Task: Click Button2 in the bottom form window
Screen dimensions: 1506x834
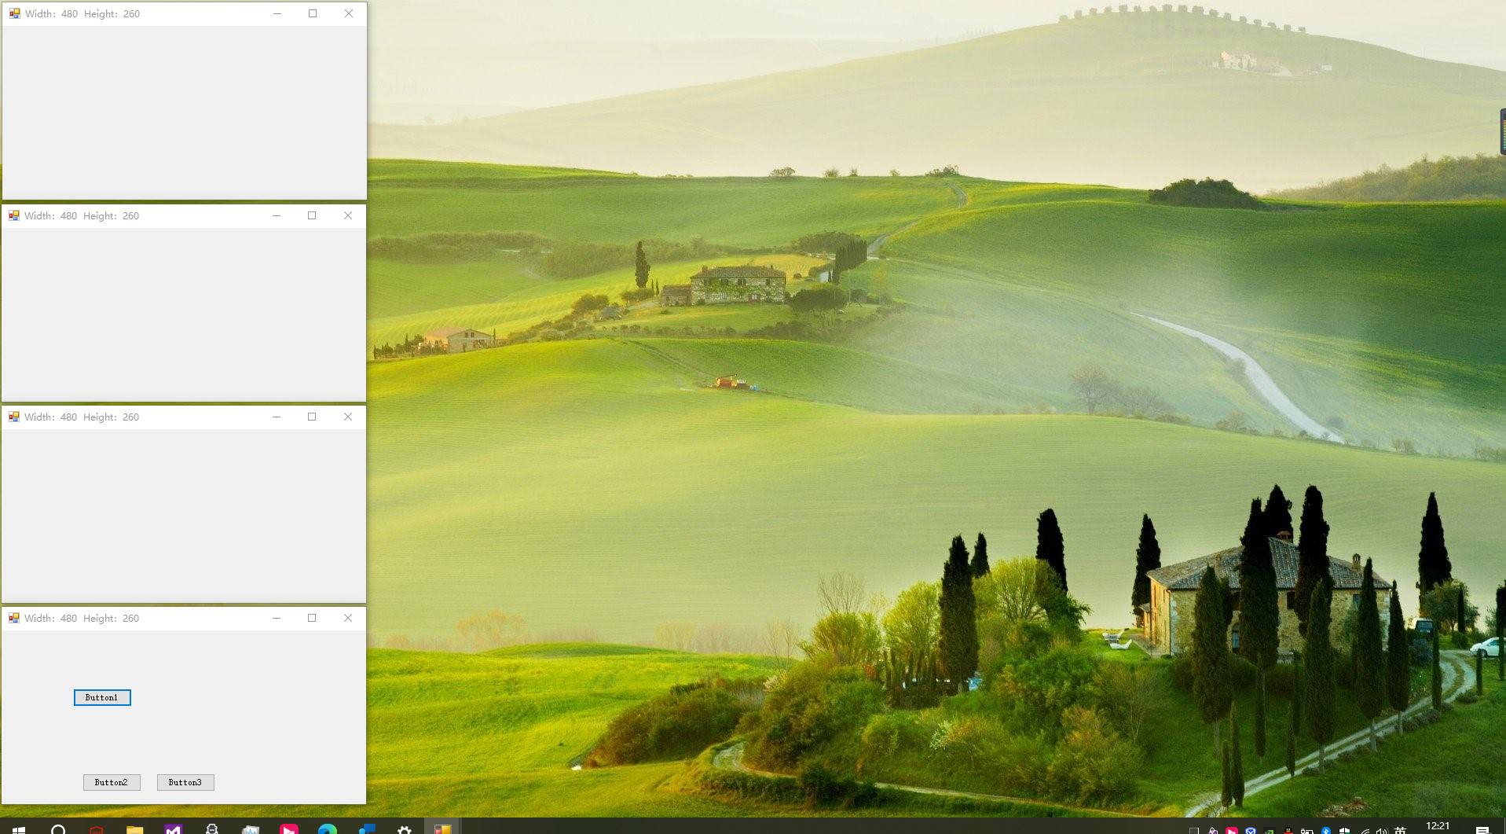Action: point(112,783)
